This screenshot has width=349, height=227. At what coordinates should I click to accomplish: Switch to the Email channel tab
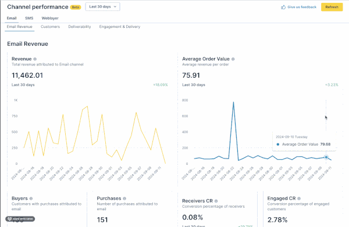click(12, 18)
